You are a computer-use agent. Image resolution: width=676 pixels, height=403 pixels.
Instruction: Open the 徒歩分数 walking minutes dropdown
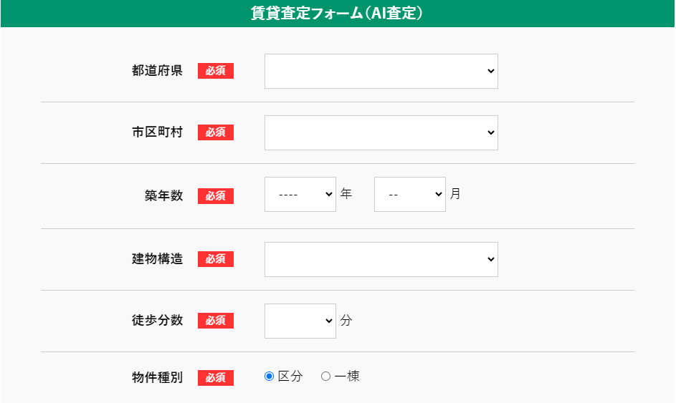(x=300, y=321)
